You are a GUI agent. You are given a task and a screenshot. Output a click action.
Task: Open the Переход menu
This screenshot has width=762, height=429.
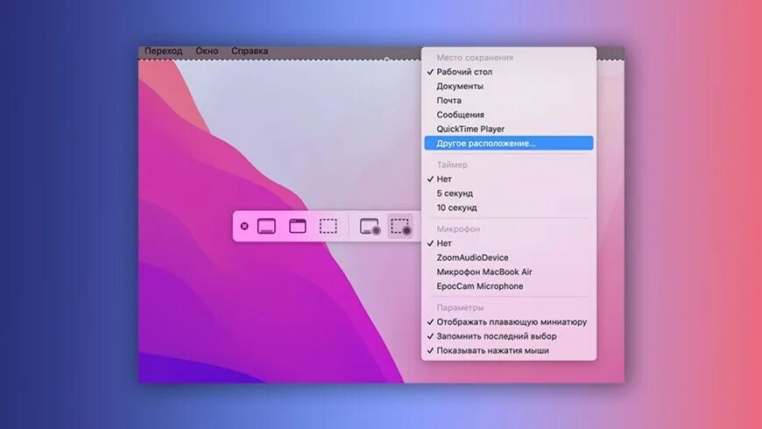pyautogui.click(x=163, y=51)
